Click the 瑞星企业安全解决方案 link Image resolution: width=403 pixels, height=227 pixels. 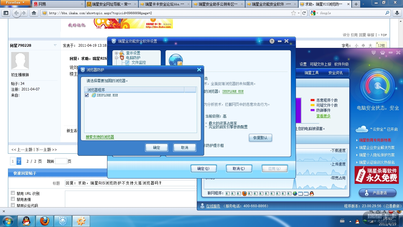377,147
